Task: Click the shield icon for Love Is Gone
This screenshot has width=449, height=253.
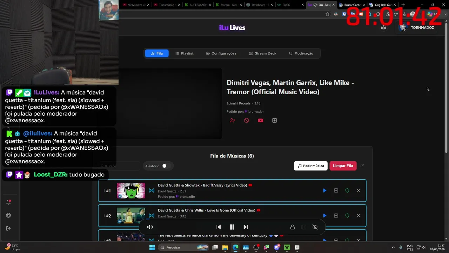Action: click(347, 215)
